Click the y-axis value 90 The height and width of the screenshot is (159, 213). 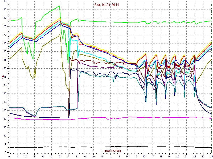pyautogui.click(x=5, y=1)
